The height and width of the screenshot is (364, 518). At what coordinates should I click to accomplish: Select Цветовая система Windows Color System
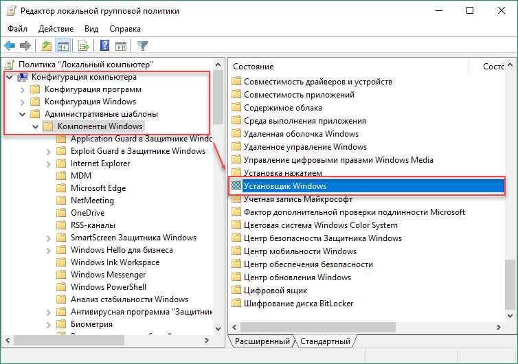tap(320, 225)
